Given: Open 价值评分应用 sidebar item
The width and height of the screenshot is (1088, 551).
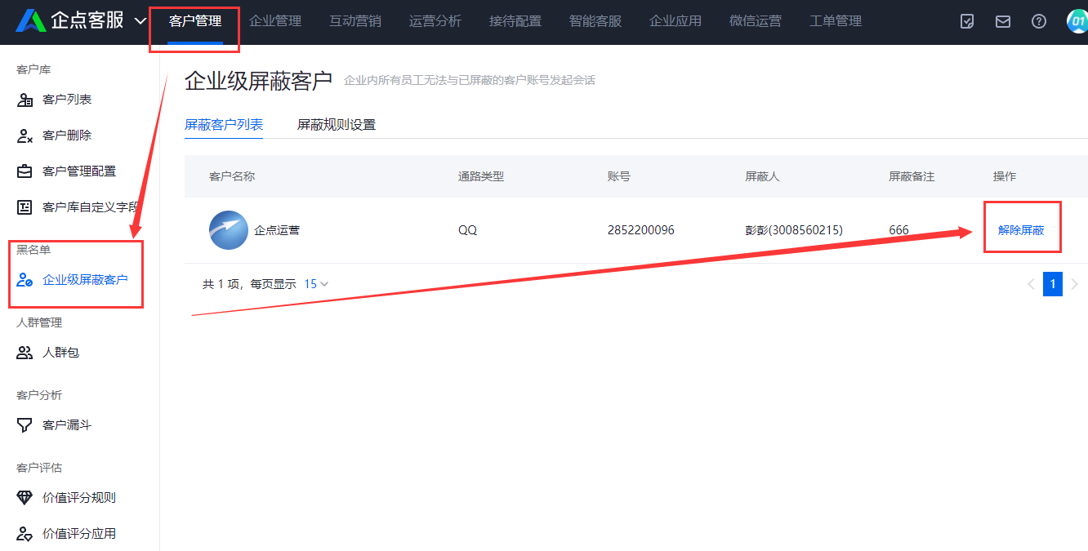Looking at the screenshot, I should [x=79, y=534].
